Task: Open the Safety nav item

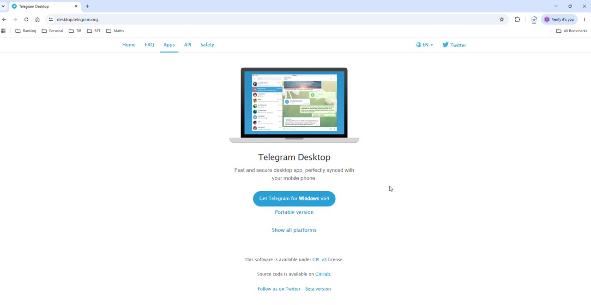Action: (x=207, y=45)
